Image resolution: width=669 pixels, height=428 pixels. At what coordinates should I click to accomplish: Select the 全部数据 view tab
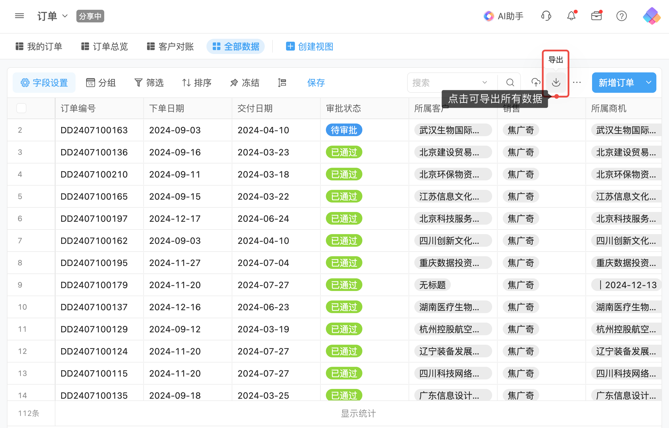point(236,46)
